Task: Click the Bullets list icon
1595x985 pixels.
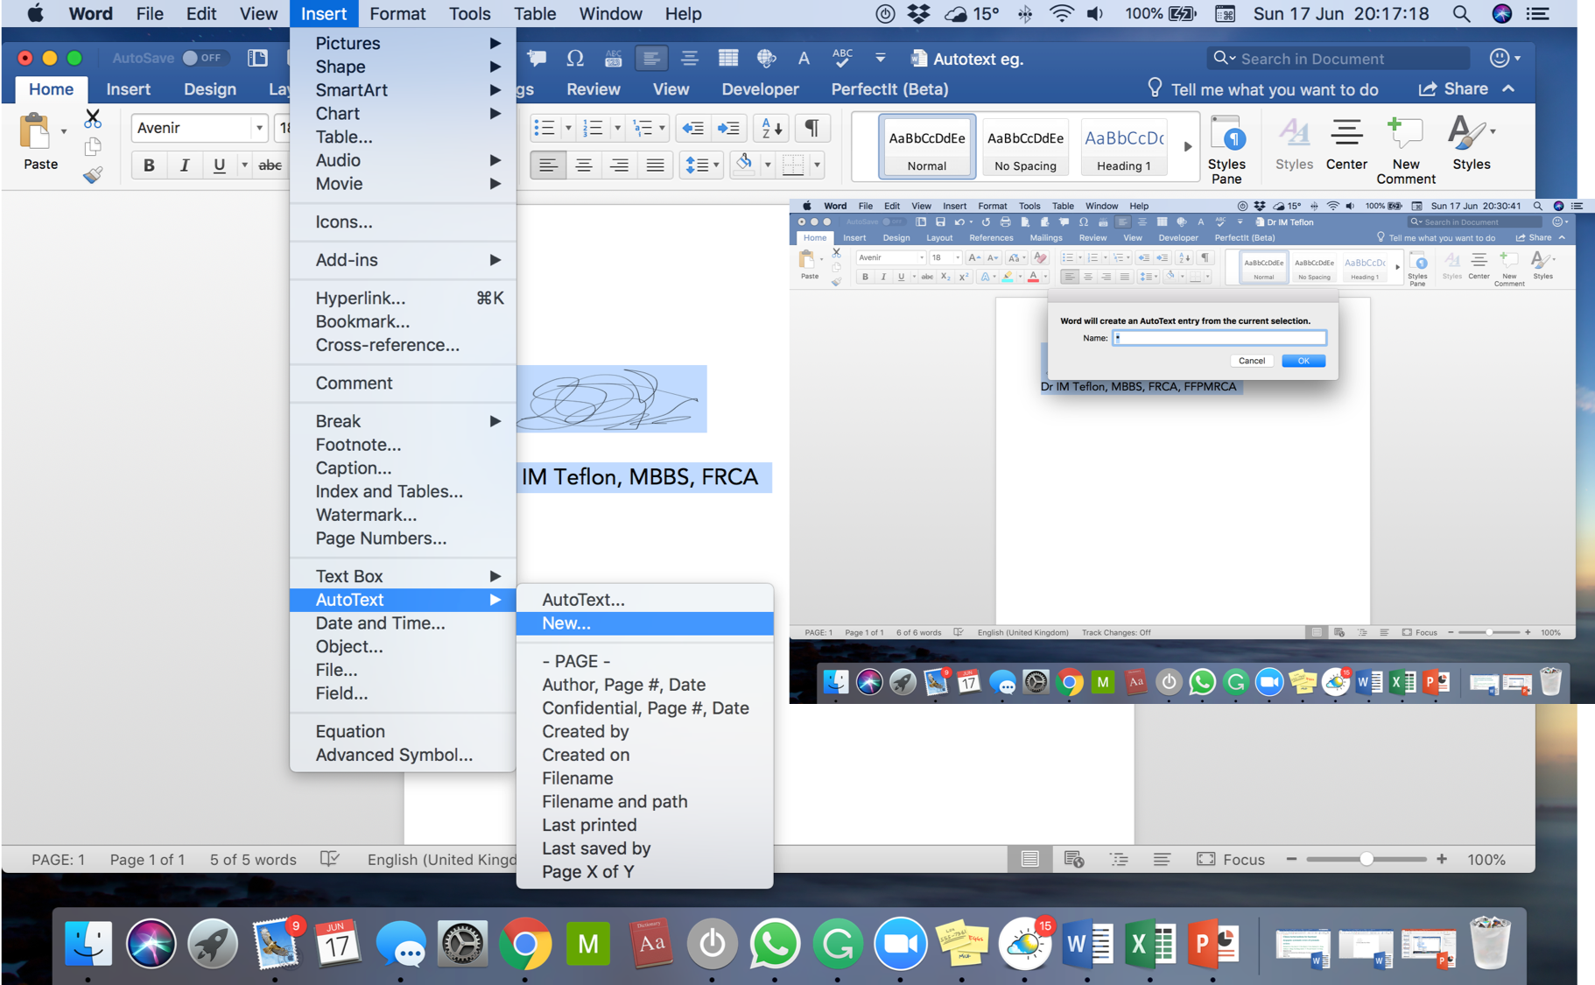Action: pos(545,128)
